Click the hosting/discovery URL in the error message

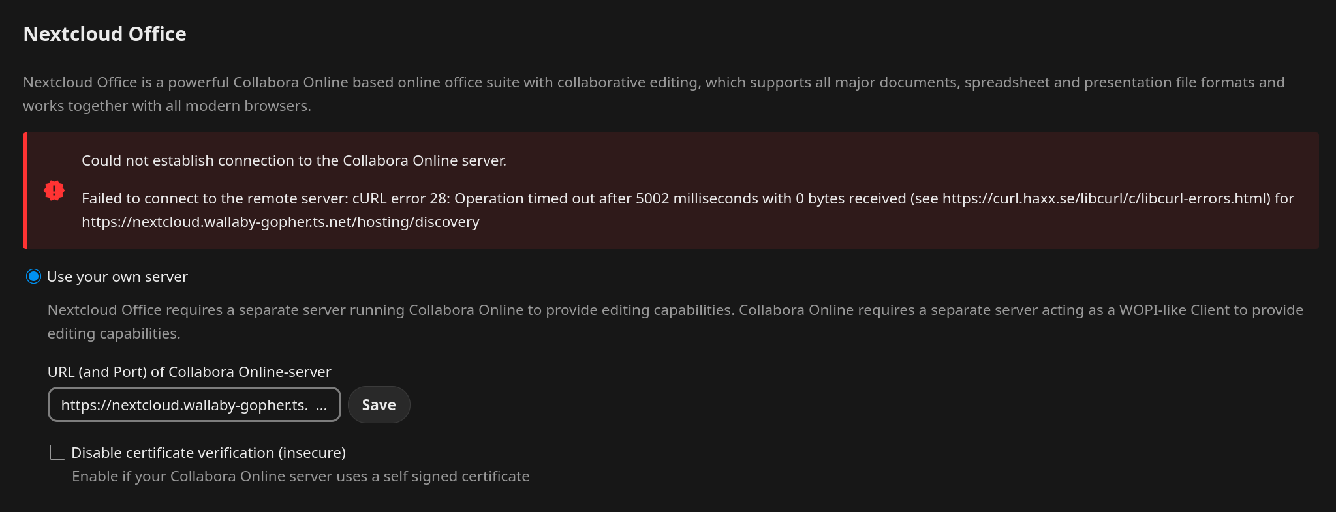coord(280,222)
